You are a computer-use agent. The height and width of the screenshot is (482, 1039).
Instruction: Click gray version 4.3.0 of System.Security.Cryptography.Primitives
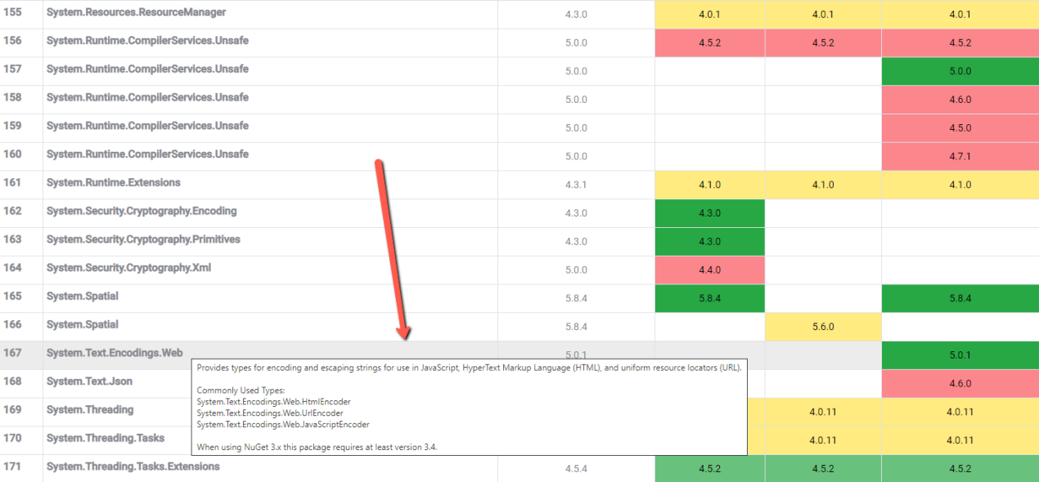(x=576, y=242)
